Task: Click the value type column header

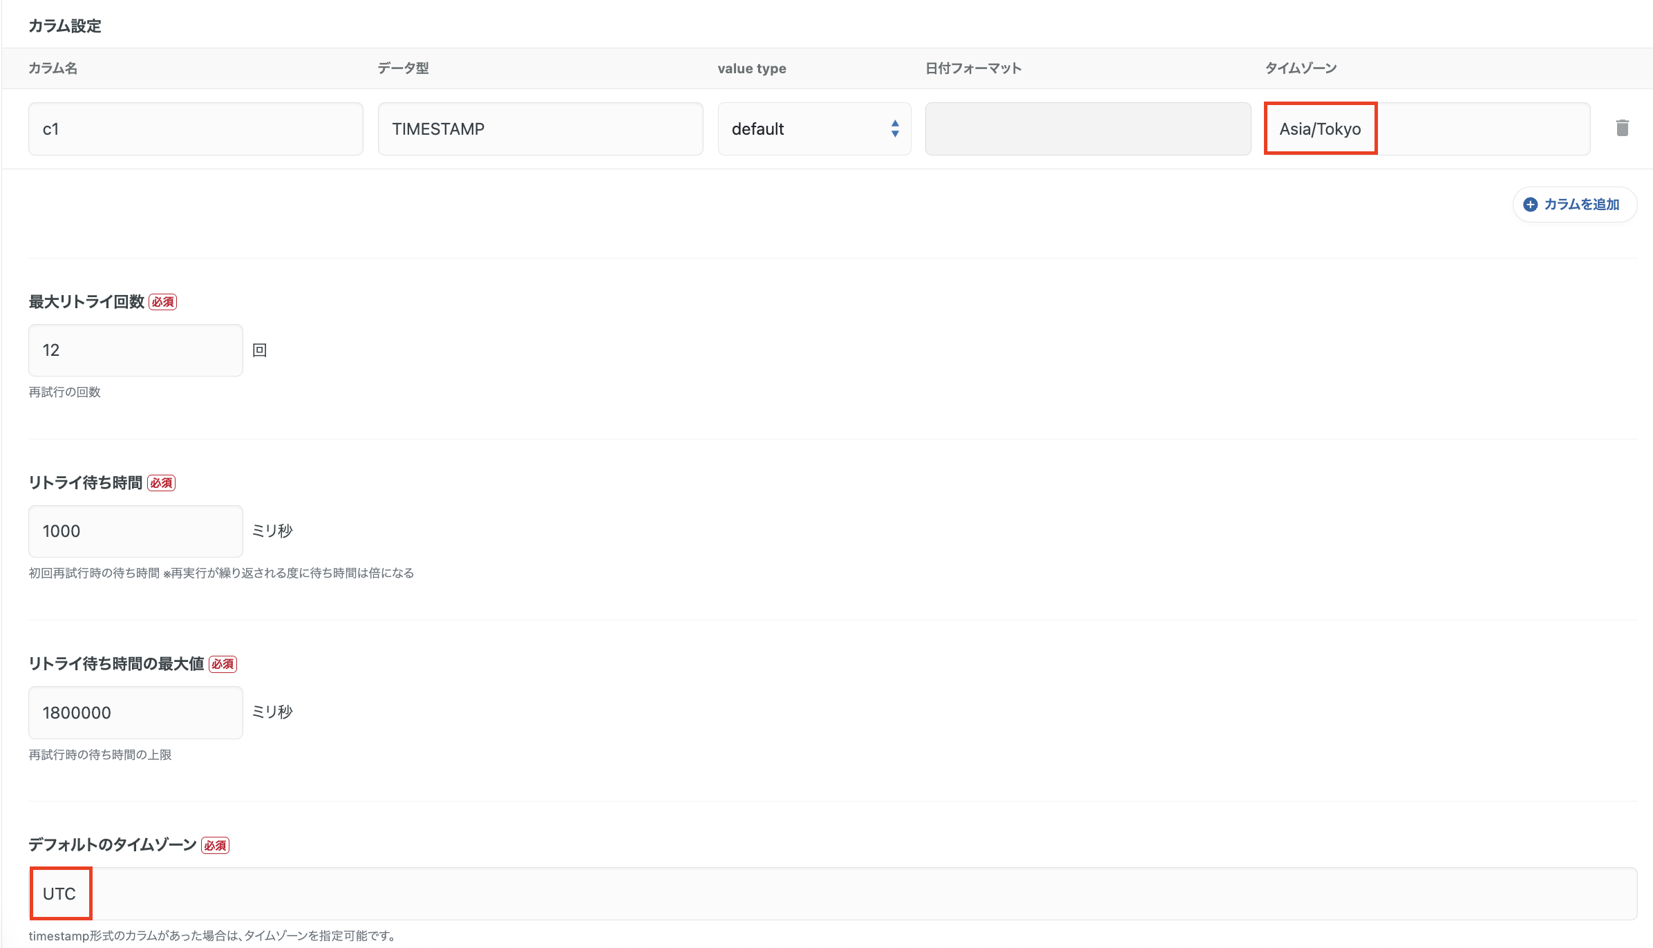Action: pos(751,68)
